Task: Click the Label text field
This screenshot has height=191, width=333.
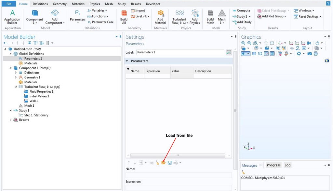Action: pyautogui.click(x=180, y=52)
